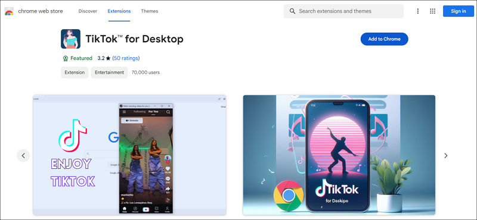The width and height of the screenshot is (477, 220).
Task: Click the Entertainment category chip
Action: (x=109, y=73)
